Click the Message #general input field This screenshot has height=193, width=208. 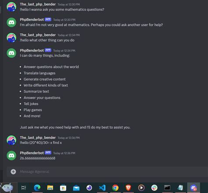click(x=108, y=172)
